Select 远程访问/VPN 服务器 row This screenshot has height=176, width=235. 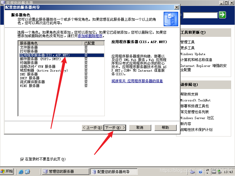click(62, 67)
